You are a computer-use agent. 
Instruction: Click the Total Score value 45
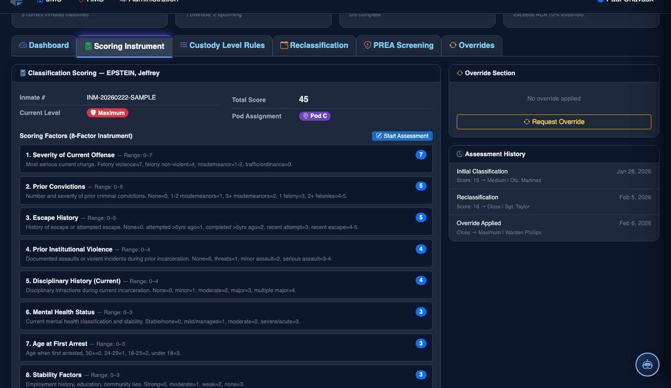click(303, 100)
